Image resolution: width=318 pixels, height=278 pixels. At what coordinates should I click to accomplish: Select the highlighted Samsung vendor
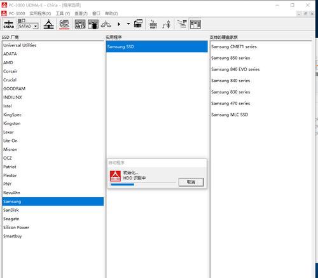click(x=53, y=202)
